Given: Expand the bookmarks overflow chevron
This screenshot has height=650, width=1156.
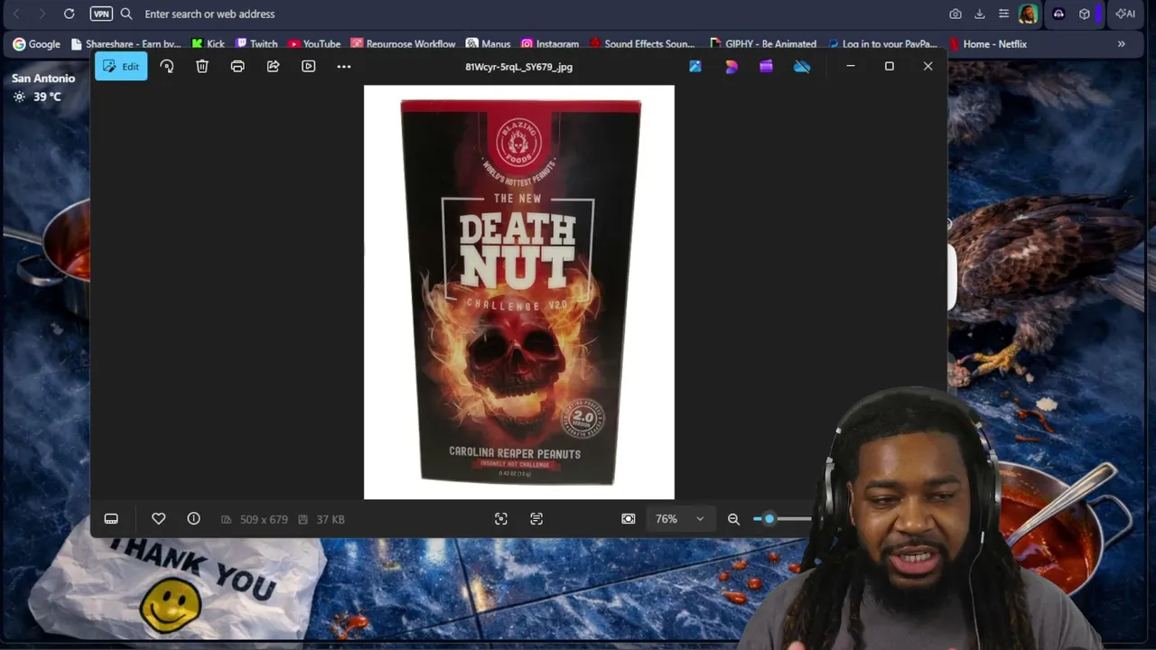Looking at the screenshot, I should point(1122,43).
